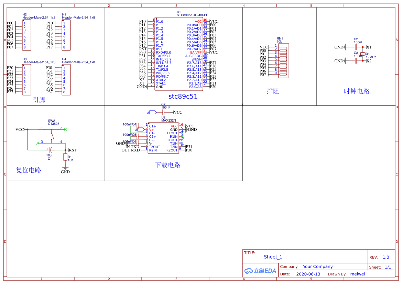This screenshot has width=402, height=284.
Task: Select resistor R1 10K symbol
Action: pyautogui.click(x=65, y=157)
